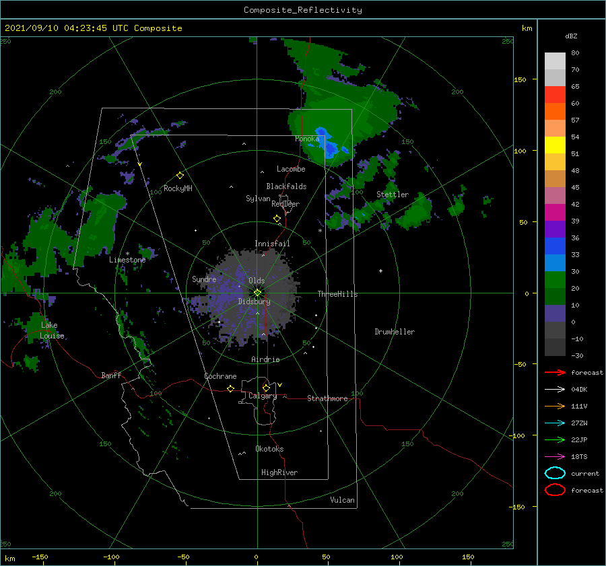Click the green 22JP arrow in legend

[555, 439]
